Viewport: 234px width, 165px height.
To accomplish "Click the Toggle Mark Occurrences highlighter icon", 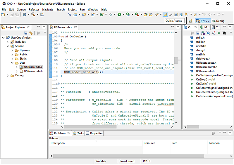I will (x=166, y=14).
